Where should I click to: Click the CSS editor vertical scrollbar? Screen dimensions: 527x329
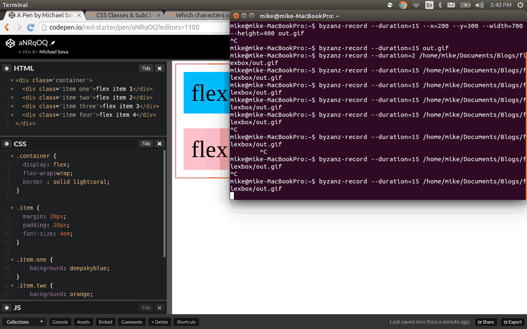point(165,204)
